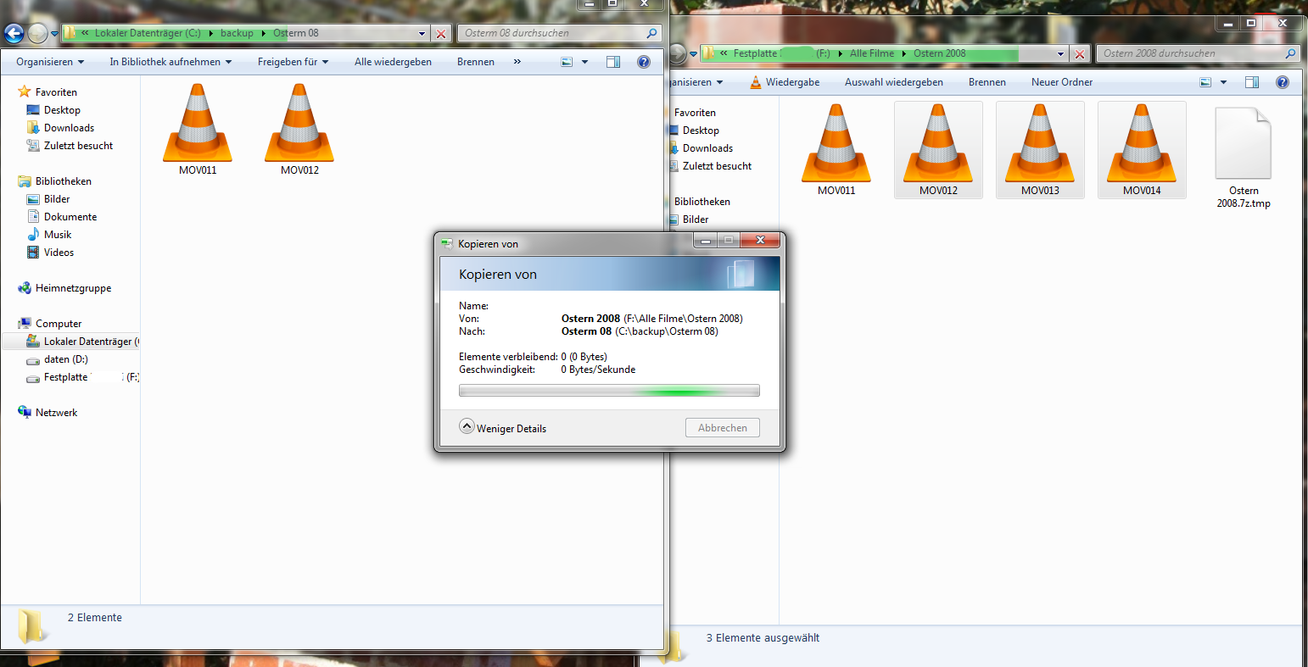Click Brennen in the right window toolbar
Screen dimensions: 1308x667
987,82
